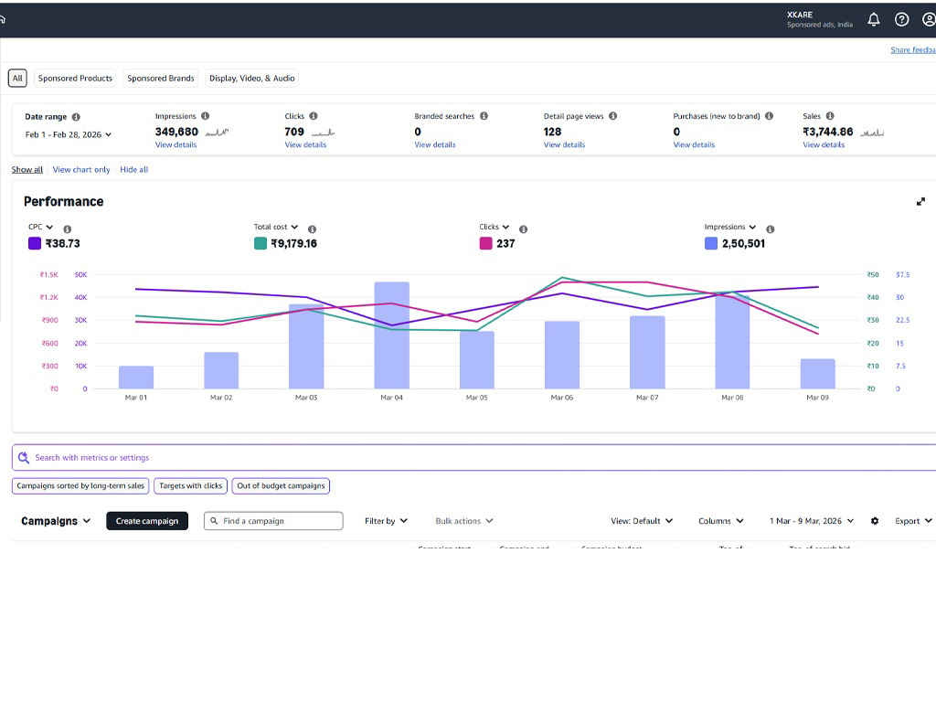936x702 pixels.
Task: Switch to the Sponsored Brands tab
Action: pyautogui.click(x=161, y=79)
